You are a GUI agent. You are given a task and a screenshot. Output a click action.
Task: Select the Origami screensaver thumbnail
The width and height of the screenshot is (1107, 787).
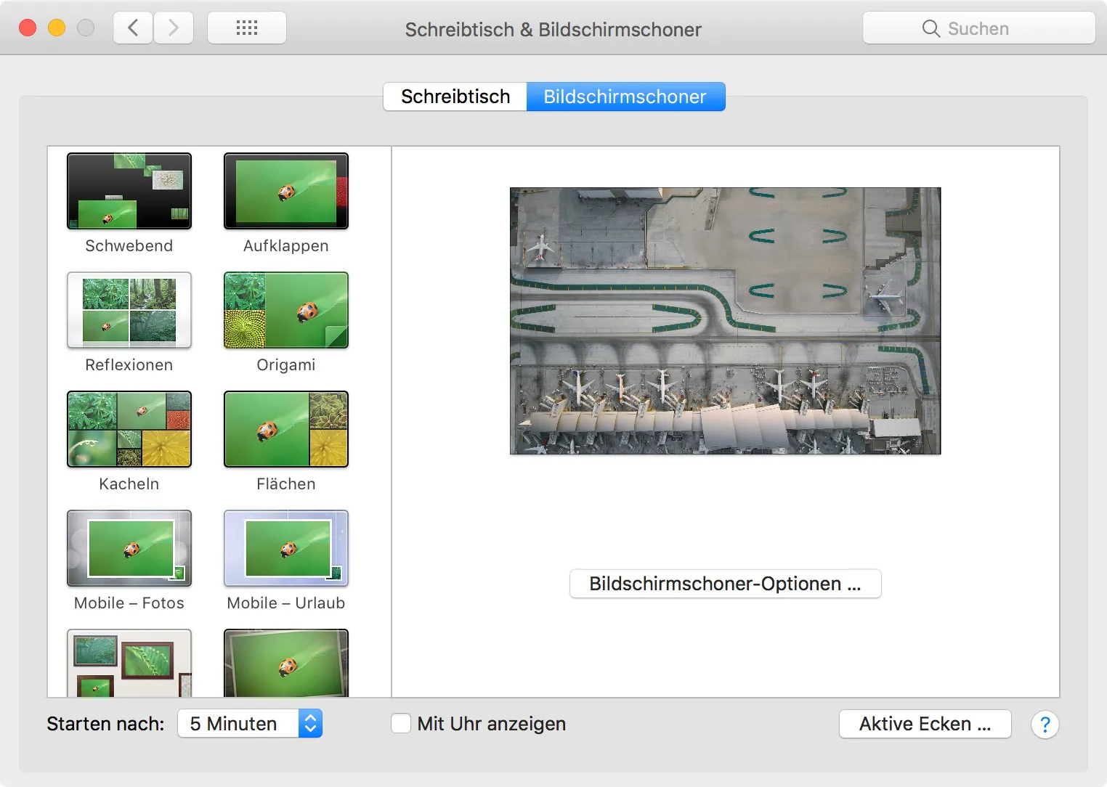click(x=286, y=310)
